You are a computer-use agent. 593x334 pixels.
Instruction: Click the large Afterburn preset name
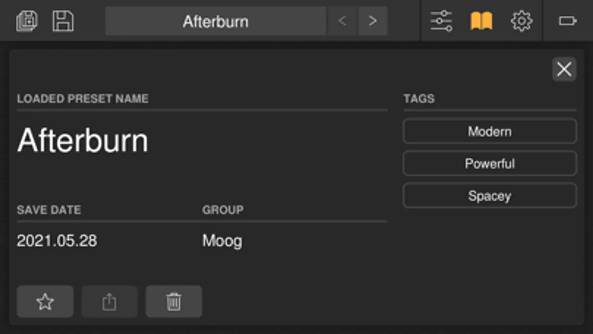83,140
